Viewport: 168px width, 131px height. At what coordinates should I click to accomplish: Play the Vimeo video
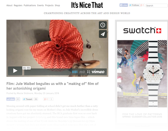(x=15, y=71)
